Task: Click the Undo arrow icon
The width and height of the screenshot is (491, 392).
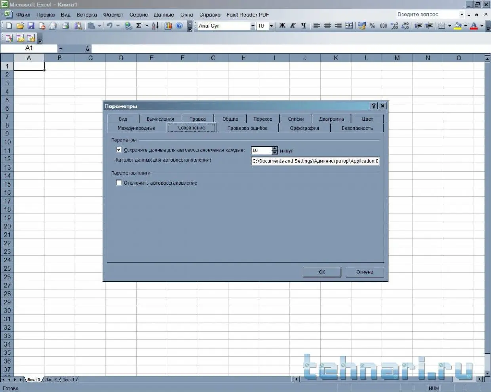Action: click(109, 26)
